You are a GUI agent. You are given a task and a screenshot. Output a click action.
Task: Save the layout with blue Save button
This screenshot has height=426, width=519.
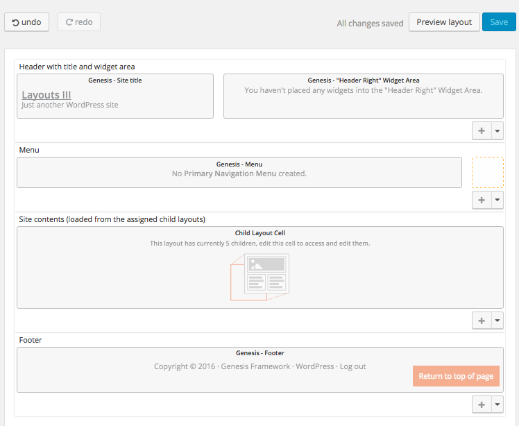click(499, 22)
